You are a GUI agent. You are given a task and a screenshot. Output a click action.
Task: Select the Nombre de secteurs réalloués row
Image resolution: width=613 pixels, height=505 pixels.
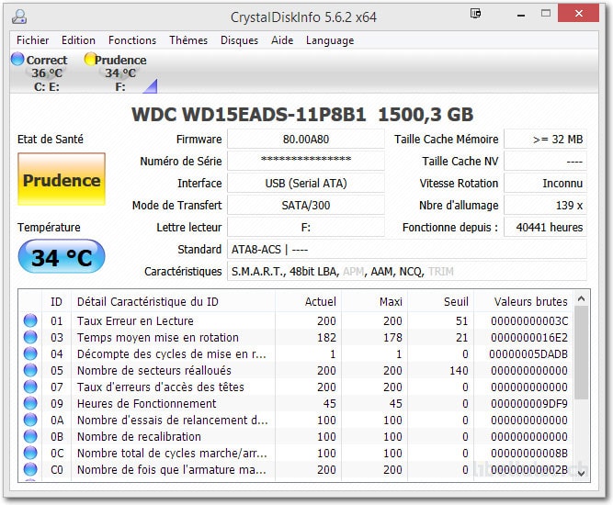pyautogui.click(x=296, y=370)
